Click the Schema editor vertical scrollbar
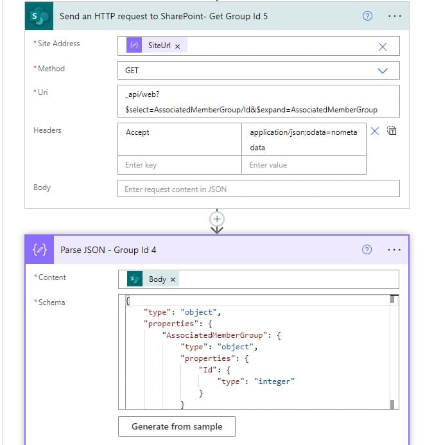 pyautogui.click(x=392, y=352)
